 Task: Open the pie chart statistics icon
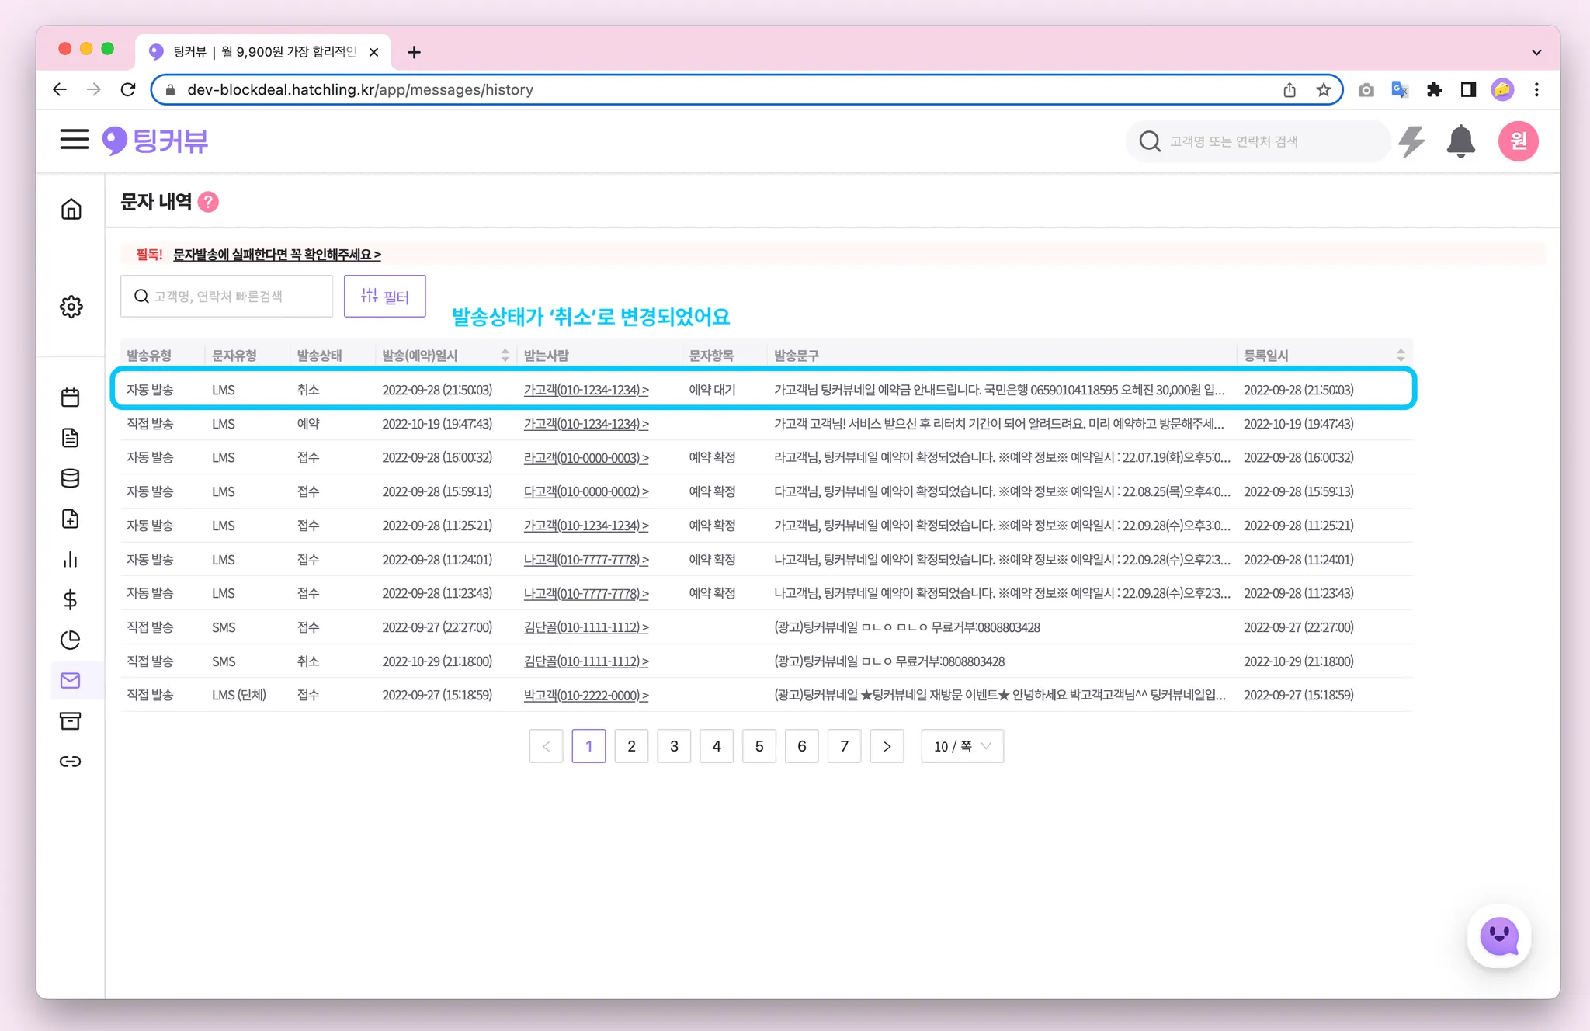coord(71,640)
